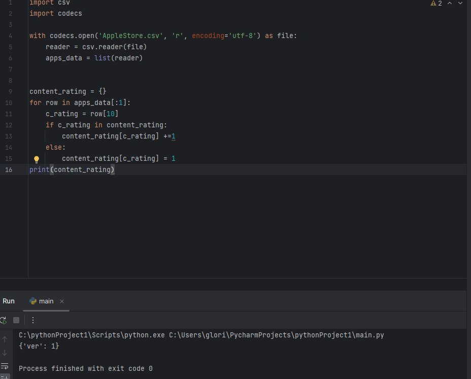Image resolution: width=471 pixels, height=379 pixels.
Task: Click the 'for row in apps_data[:1]:' line
Action: point(80,102)
